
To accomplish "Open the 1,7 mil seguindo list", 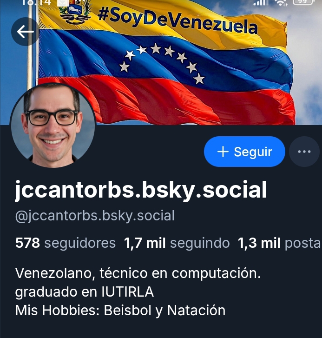I will tap(177, 243).
